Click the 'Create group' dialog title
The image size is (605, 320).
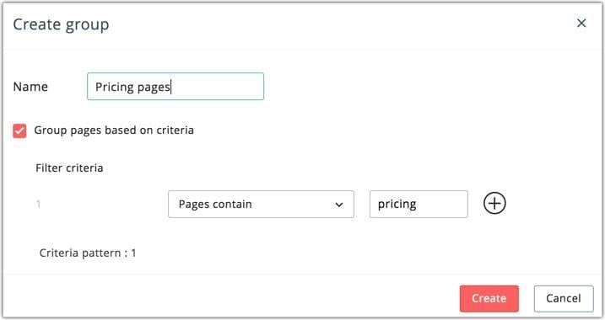[61, 24]
